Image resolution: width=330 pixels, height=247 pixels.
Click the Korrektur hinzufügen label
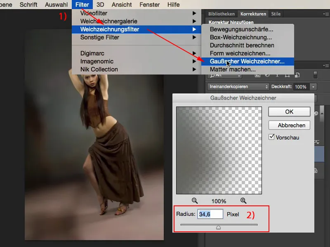(231, 22)
